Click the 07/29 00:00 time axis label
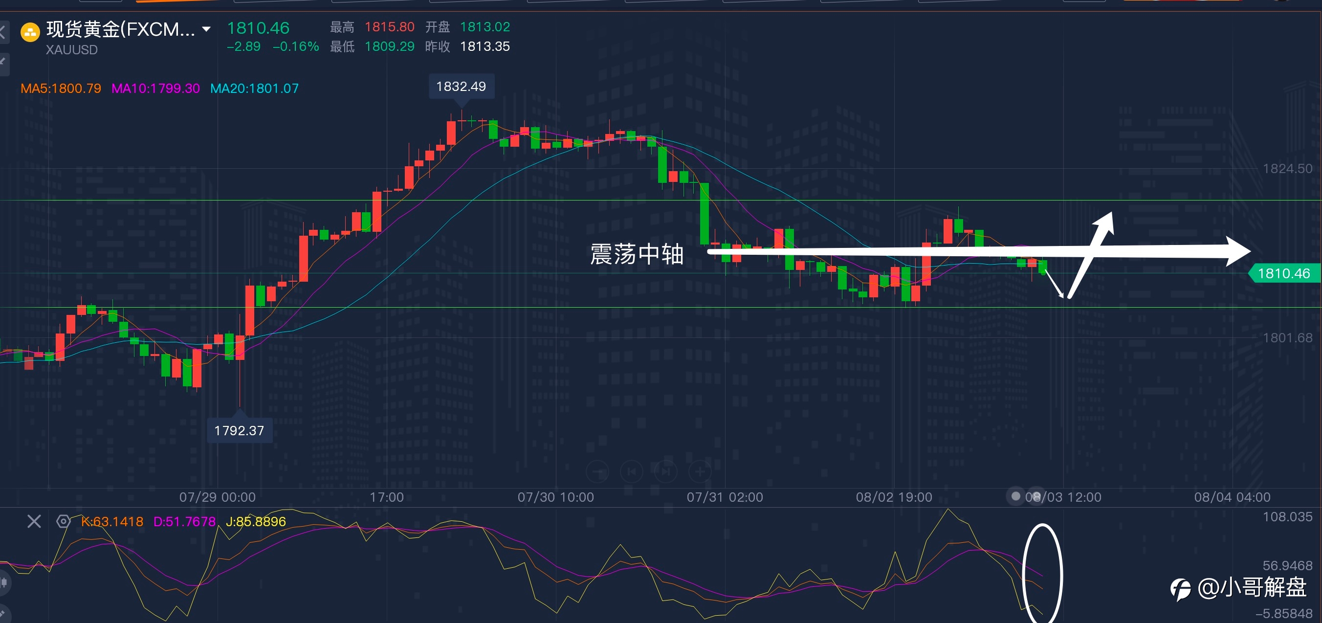Image resolution: width=1322 pixels, height=623 pixels. click(218, 497)
